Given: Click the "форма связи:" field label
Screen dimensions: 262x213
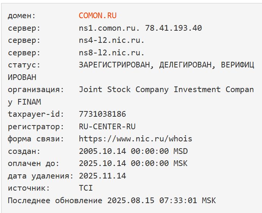Looking at the screenshot, I should [36, 139].
